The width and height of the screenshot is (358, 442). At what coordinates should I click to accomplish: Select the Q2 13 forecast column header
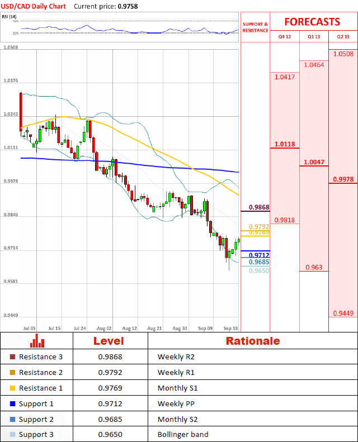(343, 37)
